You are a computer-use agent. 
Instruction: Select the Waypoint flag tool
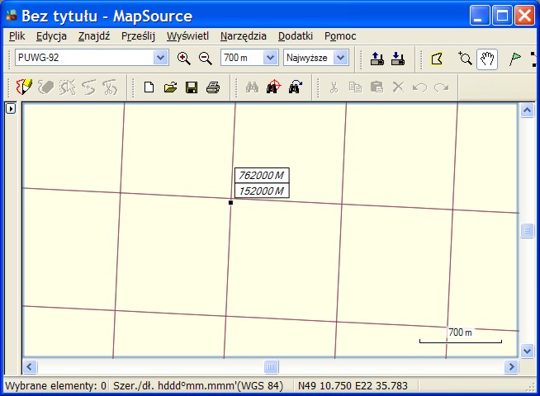tap(515, 59)
